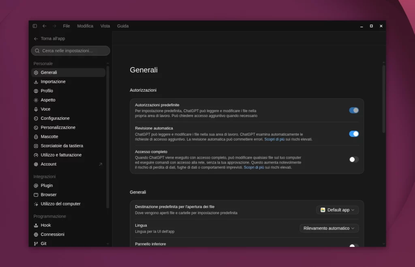Click the branch icon beside Git
This screenshot has width=415, height=267.
[x=36, y=244]
